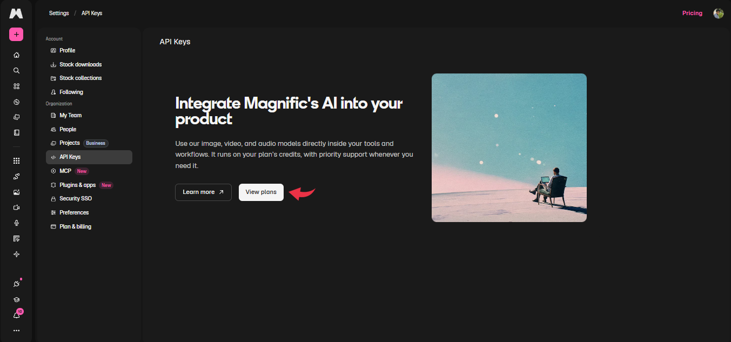Viewport: 731px width, 342px height.
Task: Click the 'Account' section label
Action: click(x=54, y=39)
